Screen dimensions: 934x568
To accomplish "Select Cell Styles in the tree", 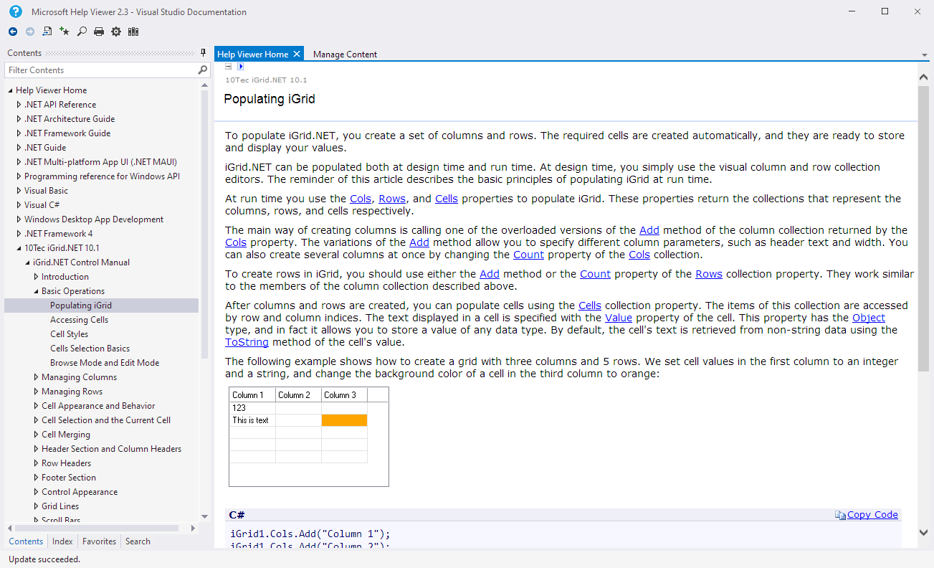I will click(x=70, y=334).
